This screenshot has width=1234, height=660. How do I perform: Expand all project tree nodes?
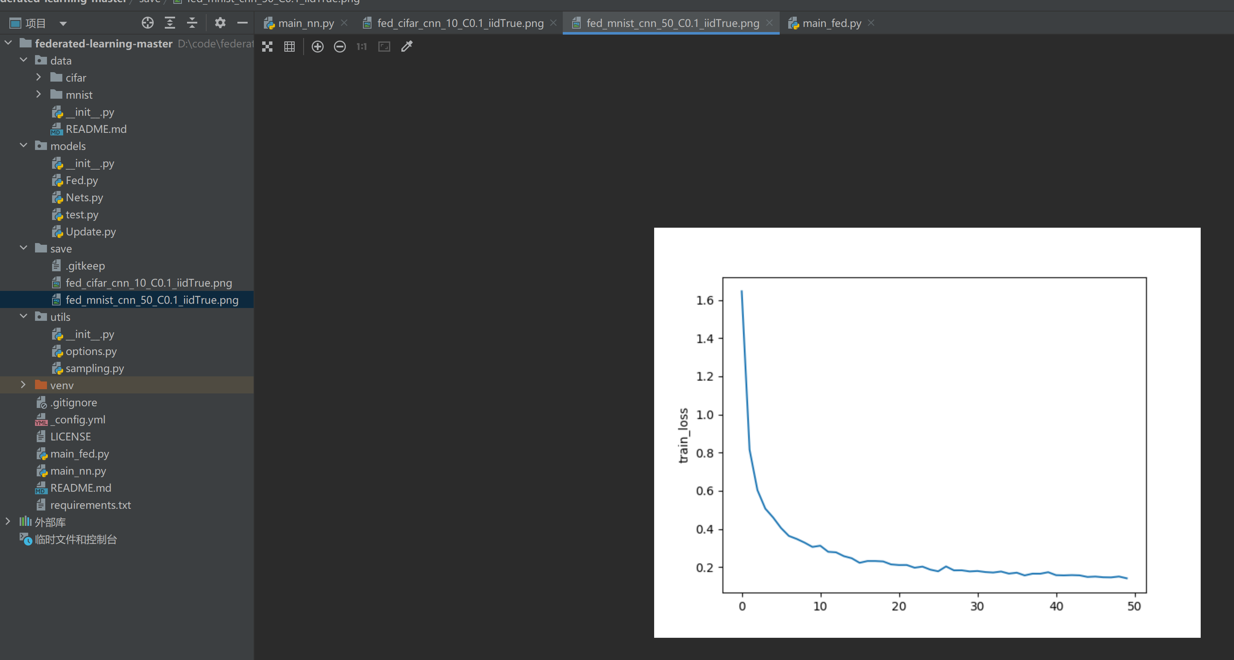(170, 23)
